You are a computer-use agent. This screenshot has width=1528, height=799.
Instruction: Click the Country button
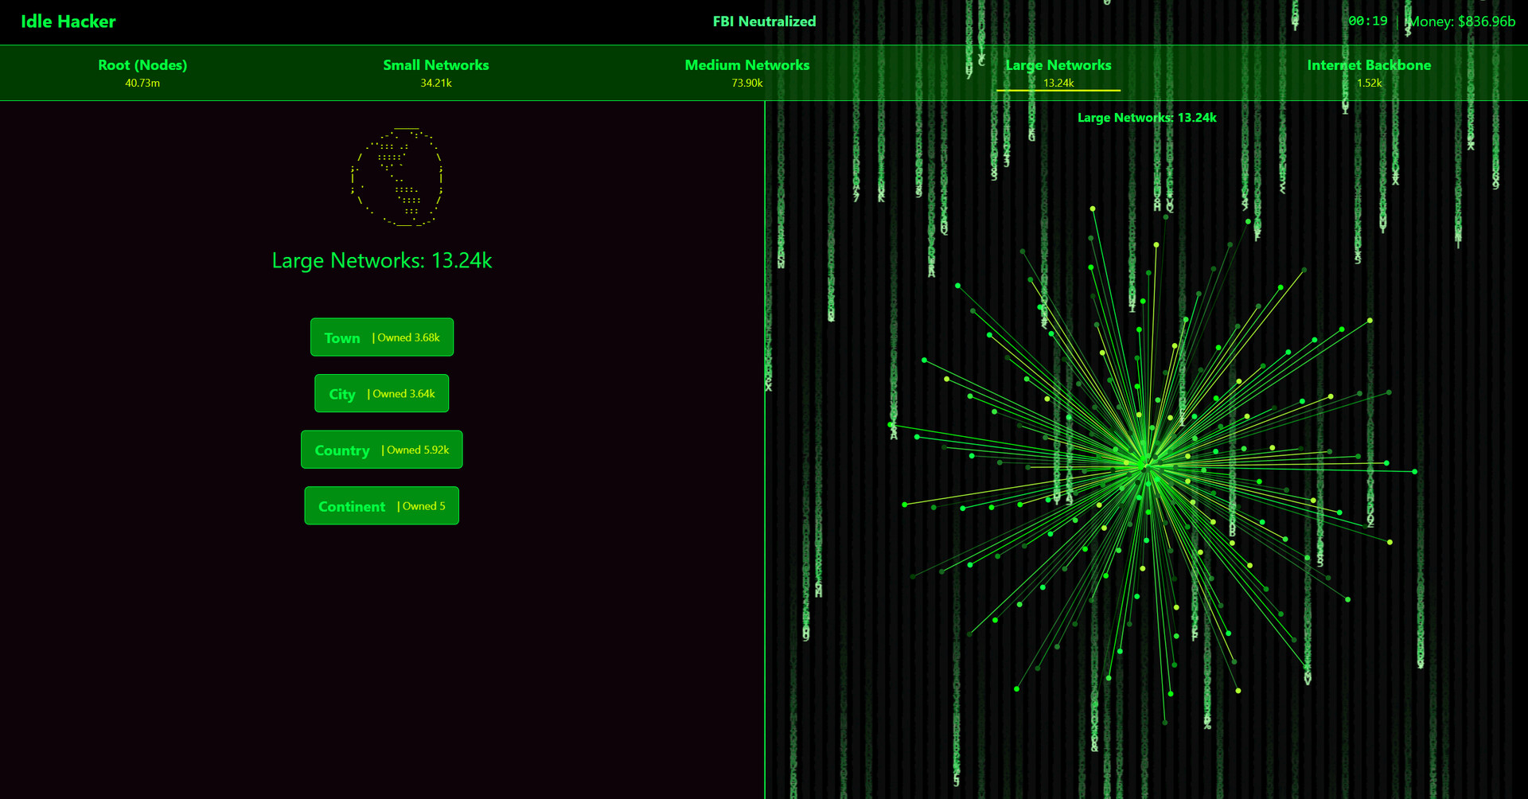[381, 450]
